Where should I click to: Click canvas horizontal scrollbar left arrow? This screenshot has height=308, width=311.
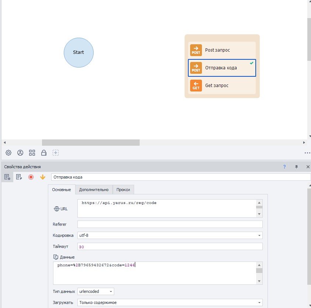4,142
